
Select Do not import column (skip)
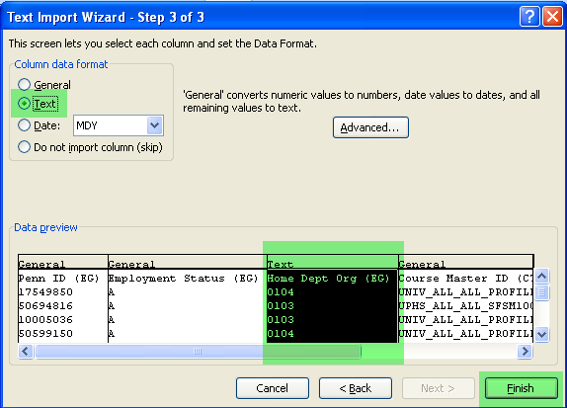(25, 147)
